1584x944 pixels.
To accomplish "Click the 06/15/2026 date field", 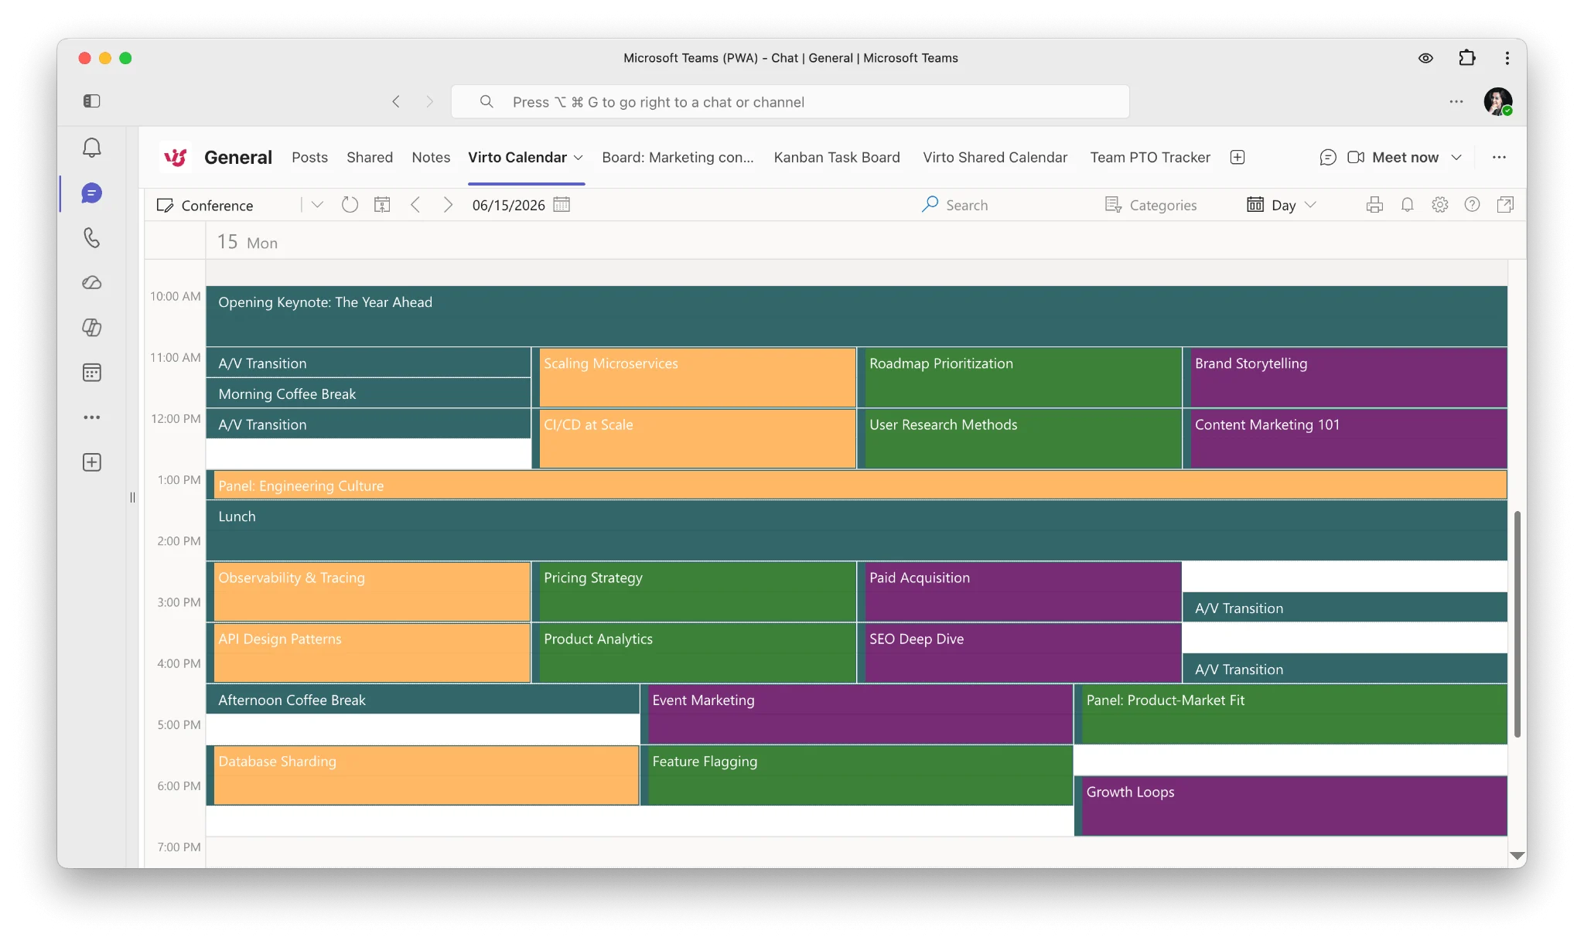I will coord(508,205).
